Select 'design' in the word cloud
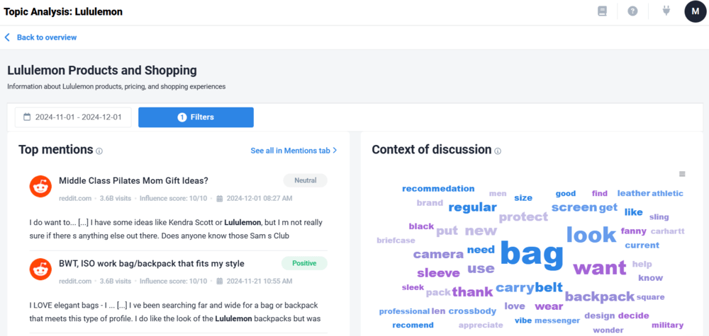 click(600, 315)
